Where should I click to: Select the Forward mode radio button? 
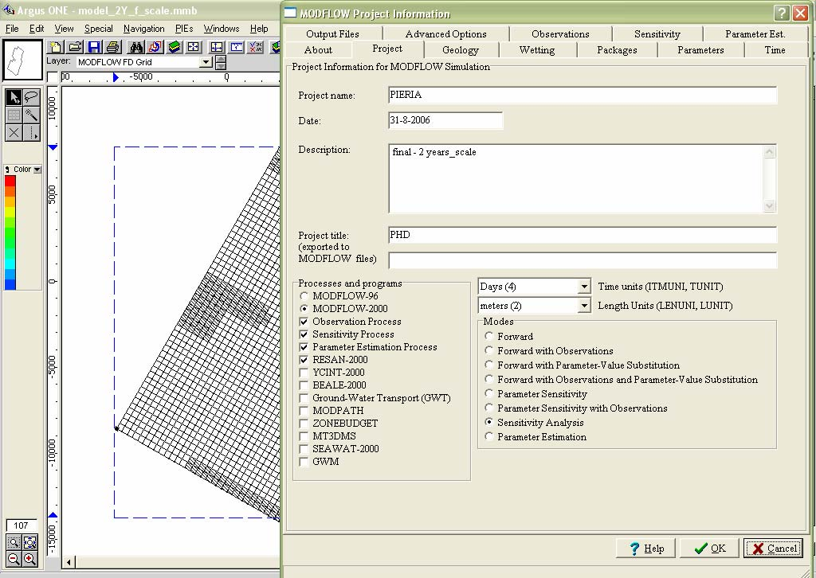point(488,336)
